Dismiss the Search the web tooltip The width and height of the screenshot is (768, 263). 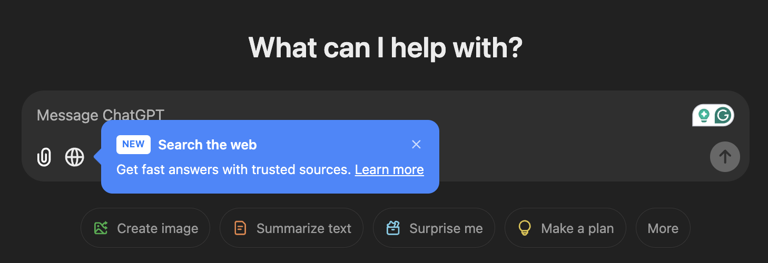[416, 144]
